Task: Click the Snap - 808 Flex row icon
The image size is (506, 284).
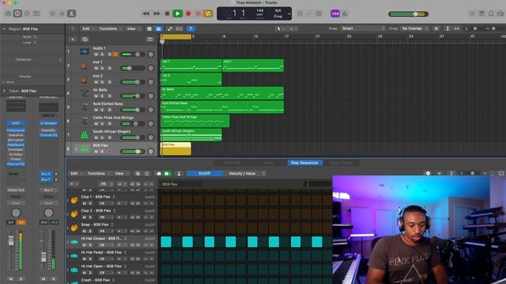Action: click(74, 228)
